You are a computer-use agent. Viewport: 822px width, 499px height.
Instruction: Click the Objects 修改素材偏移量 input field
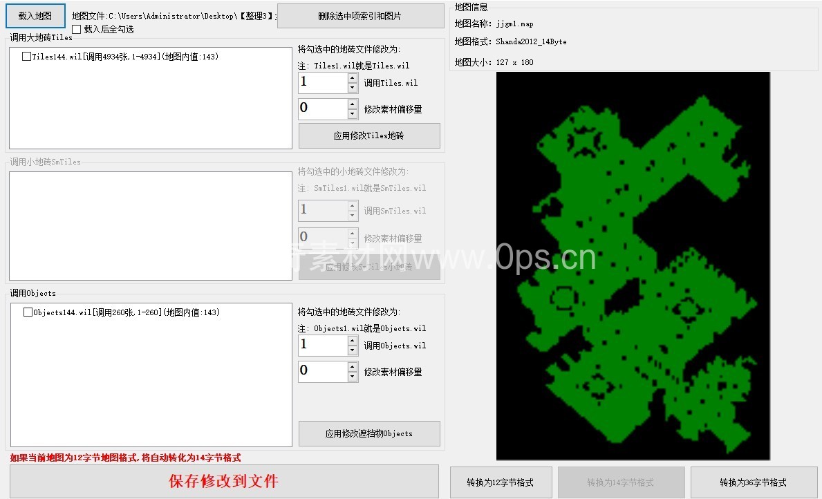pos(322,372)
